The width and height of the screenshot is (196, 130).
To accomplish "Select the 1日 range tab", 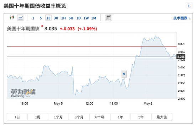I will point(17,117).
